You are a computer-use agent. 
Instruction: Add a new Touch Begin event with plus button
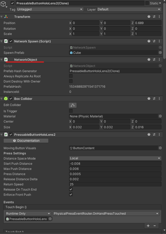[x=148, y=226]
